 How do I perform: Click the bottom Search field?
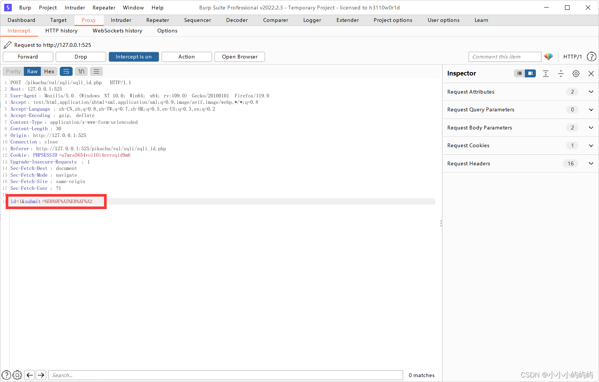click(226, 375)
